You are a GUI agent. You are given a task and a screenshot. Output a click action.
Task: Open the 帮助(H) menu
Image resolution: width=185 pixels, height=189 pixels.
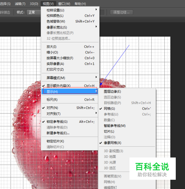coord(80,4)
